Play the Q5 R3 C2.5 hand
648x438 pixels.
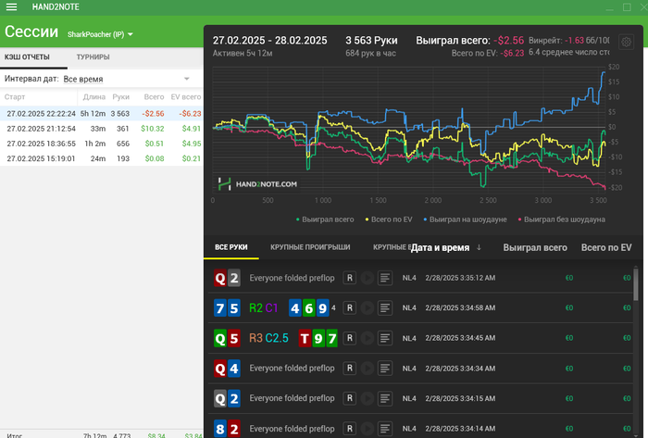coord(367,338)
